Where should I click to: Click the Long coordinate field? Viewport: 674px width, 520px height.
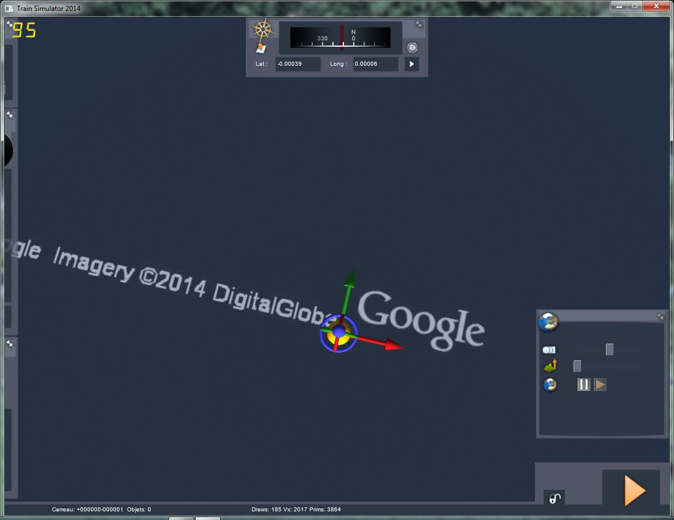375,64
